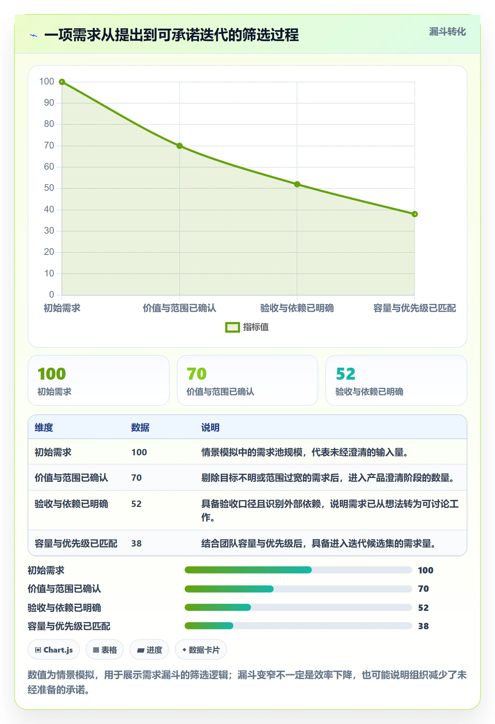
Task: Click the icon inside the Chart.js chip
Action: [x=38, y=650]
